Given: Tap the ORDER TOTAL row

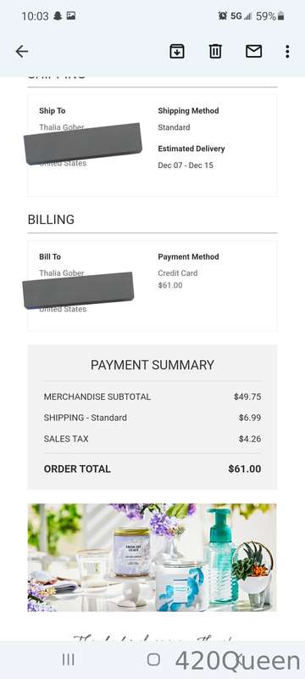Looking at the screenshot, I should [152, 469].
